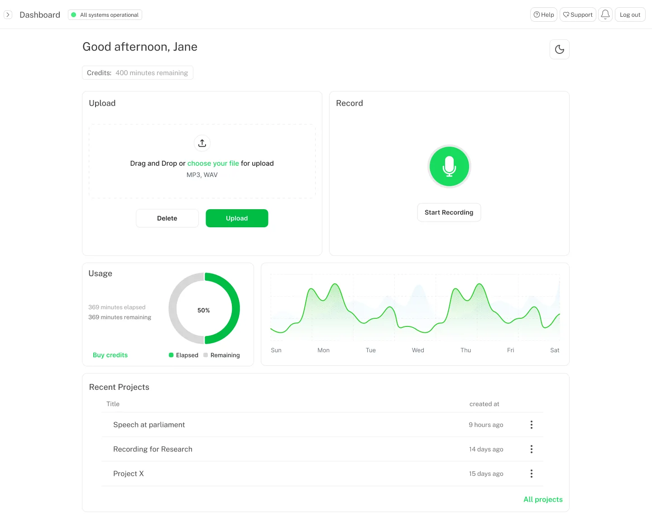Click the Dashboard page title
Screen dimensions: 652x532
click(x=40, y=15)
